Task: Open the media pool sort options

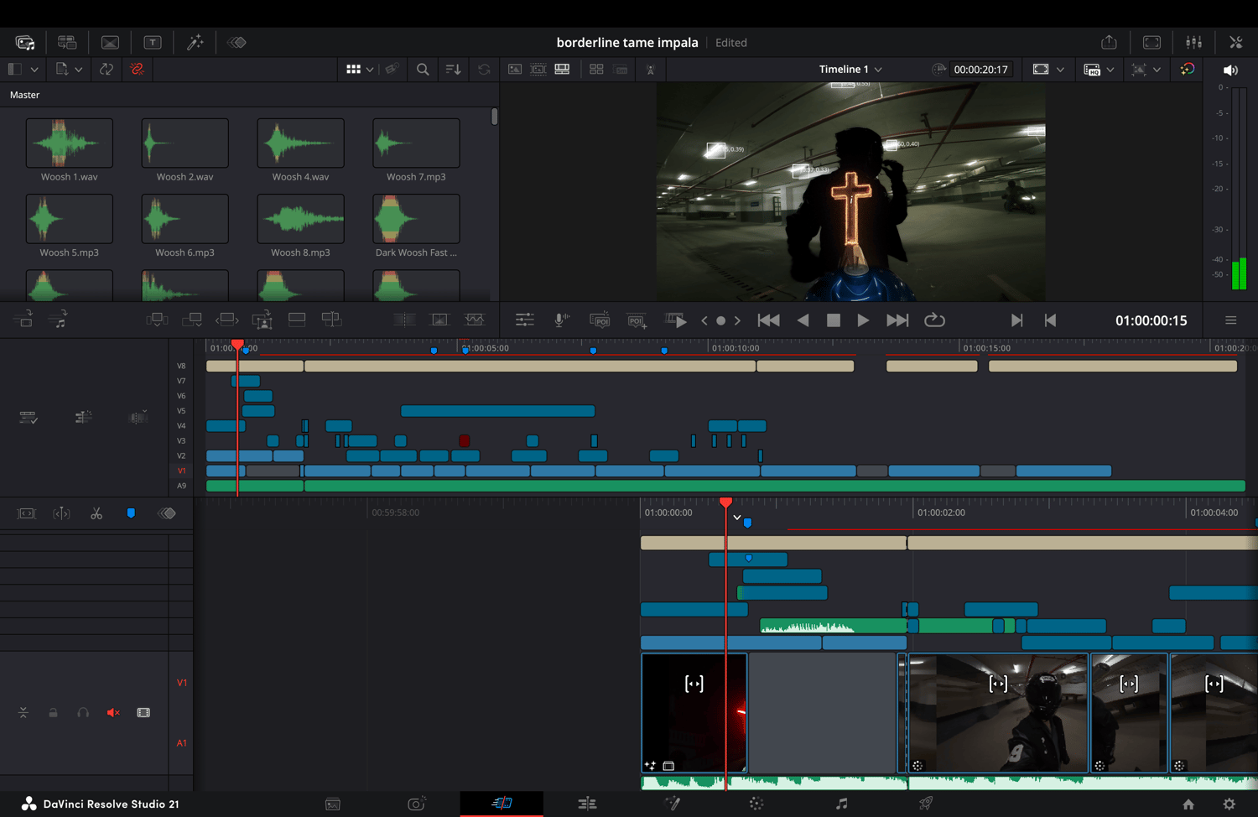Action: [x=454, y=70]
